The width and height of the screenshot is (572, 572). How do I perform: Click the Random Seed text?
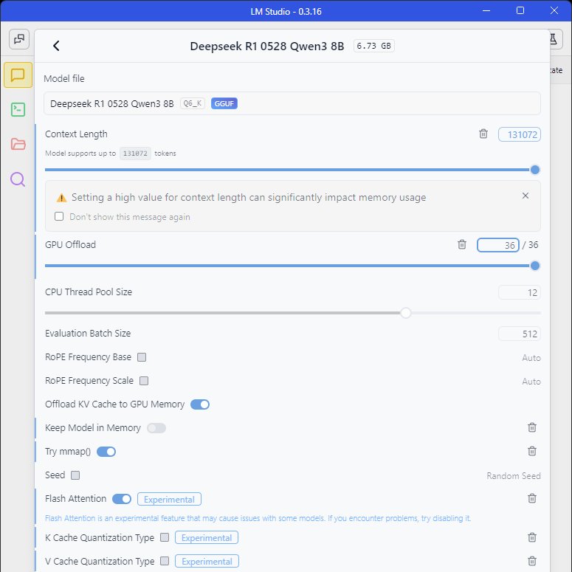(x=514, y=476)
